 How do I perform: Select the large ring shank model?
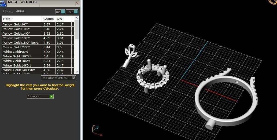point(227,99)
